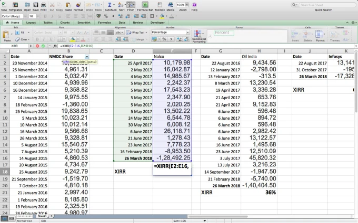Cancel formula entry with red X icon
This screenshot has width=358, height=223.
(x=37, y=46)
